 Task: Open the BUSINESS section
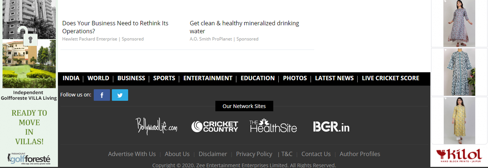coord(131,78)
